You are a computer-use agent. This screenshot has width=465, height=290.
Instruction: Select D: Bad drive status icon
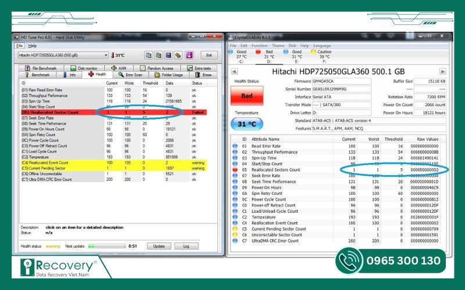pos(258,52)
